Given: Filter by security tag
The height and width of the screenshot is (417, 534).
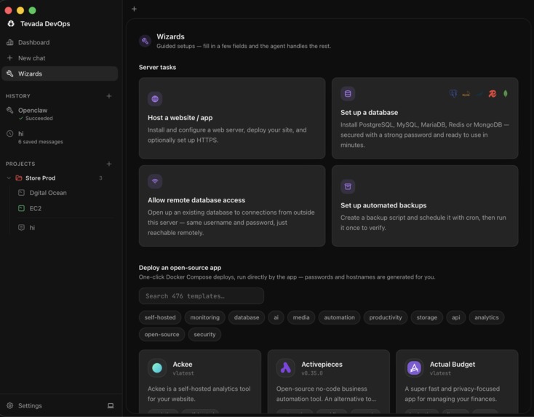Looking at the screenshot, I should pyautogui.click(x=204, y=334).
